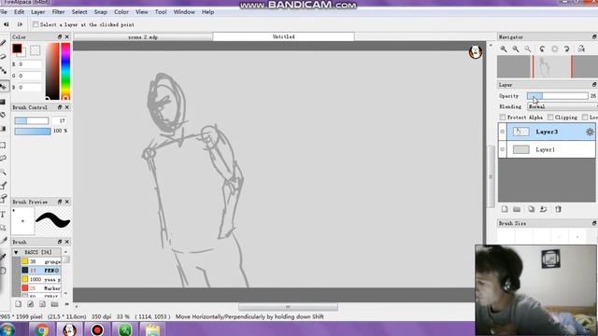
Task: Click the redo arrow icon
Action: click(20, 24)
